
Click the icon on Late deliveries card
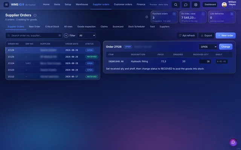pos(232,14)
